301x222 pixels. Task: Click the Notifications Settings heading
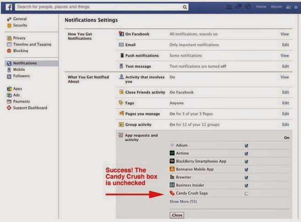click(x=91, y=20)
